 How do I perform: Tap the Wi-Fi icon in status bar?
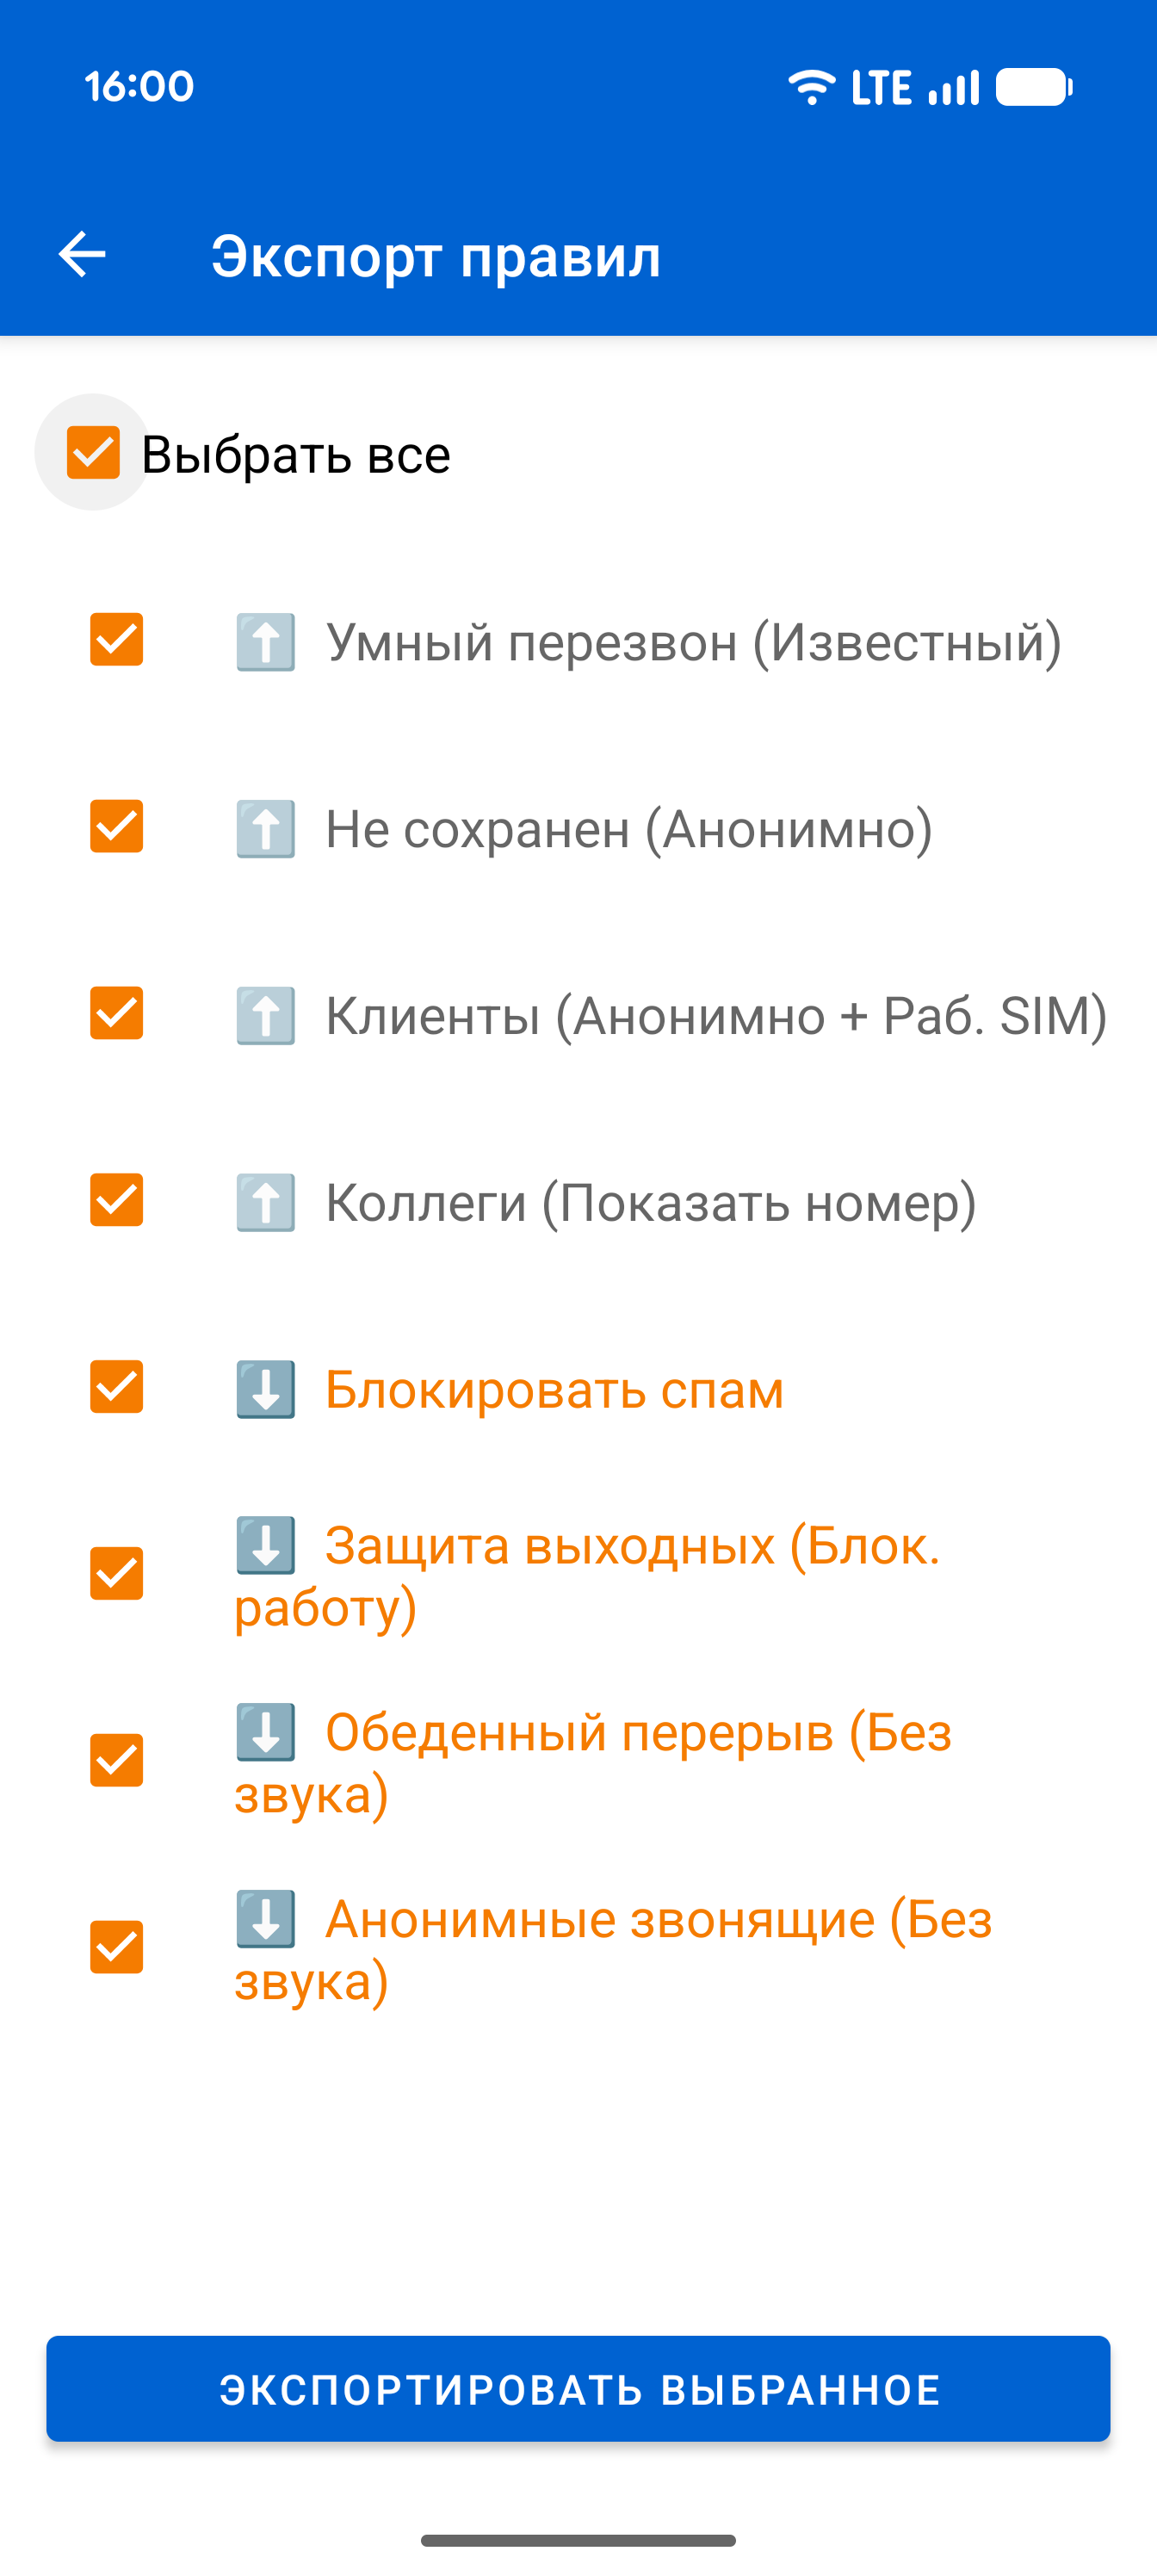811,88
